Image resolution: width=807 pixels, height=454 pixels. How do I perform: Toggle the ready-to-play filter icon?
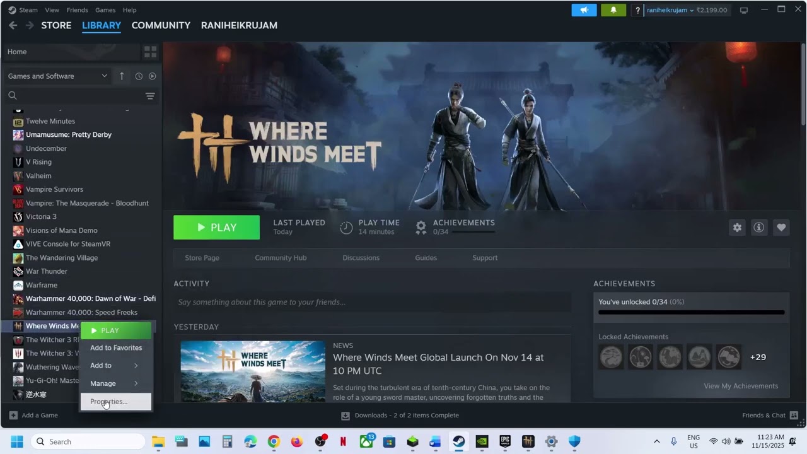(x=152, y=76)
